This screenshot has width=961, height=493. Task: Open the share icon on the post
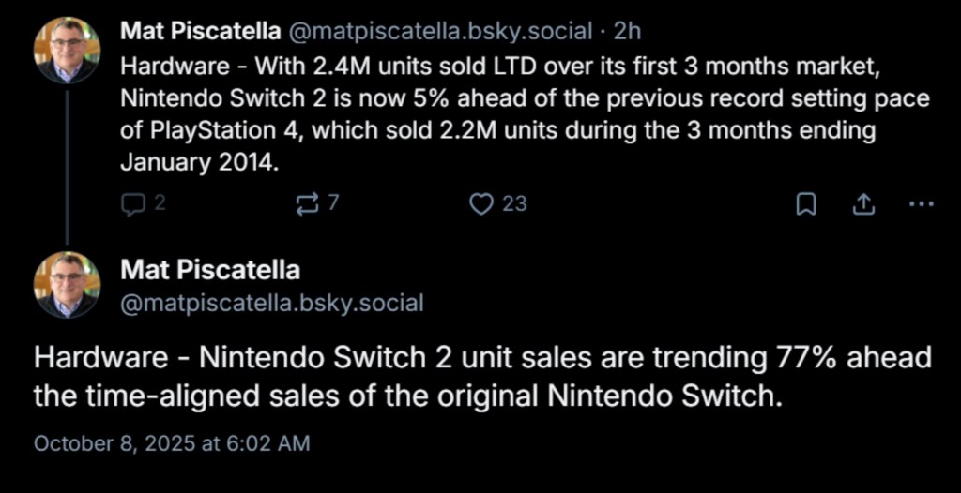[x=863, y=203]
